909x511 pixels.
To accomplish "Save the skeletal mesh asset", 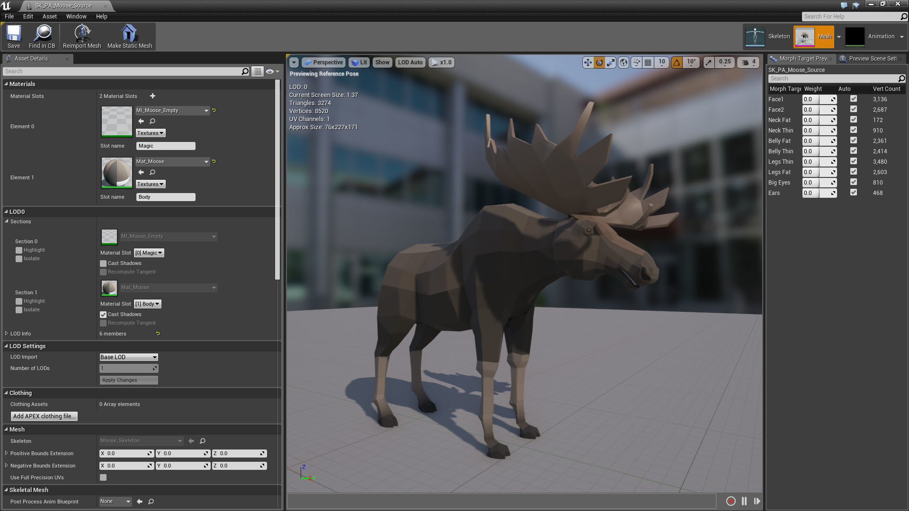I will click(x=14, y=36).
